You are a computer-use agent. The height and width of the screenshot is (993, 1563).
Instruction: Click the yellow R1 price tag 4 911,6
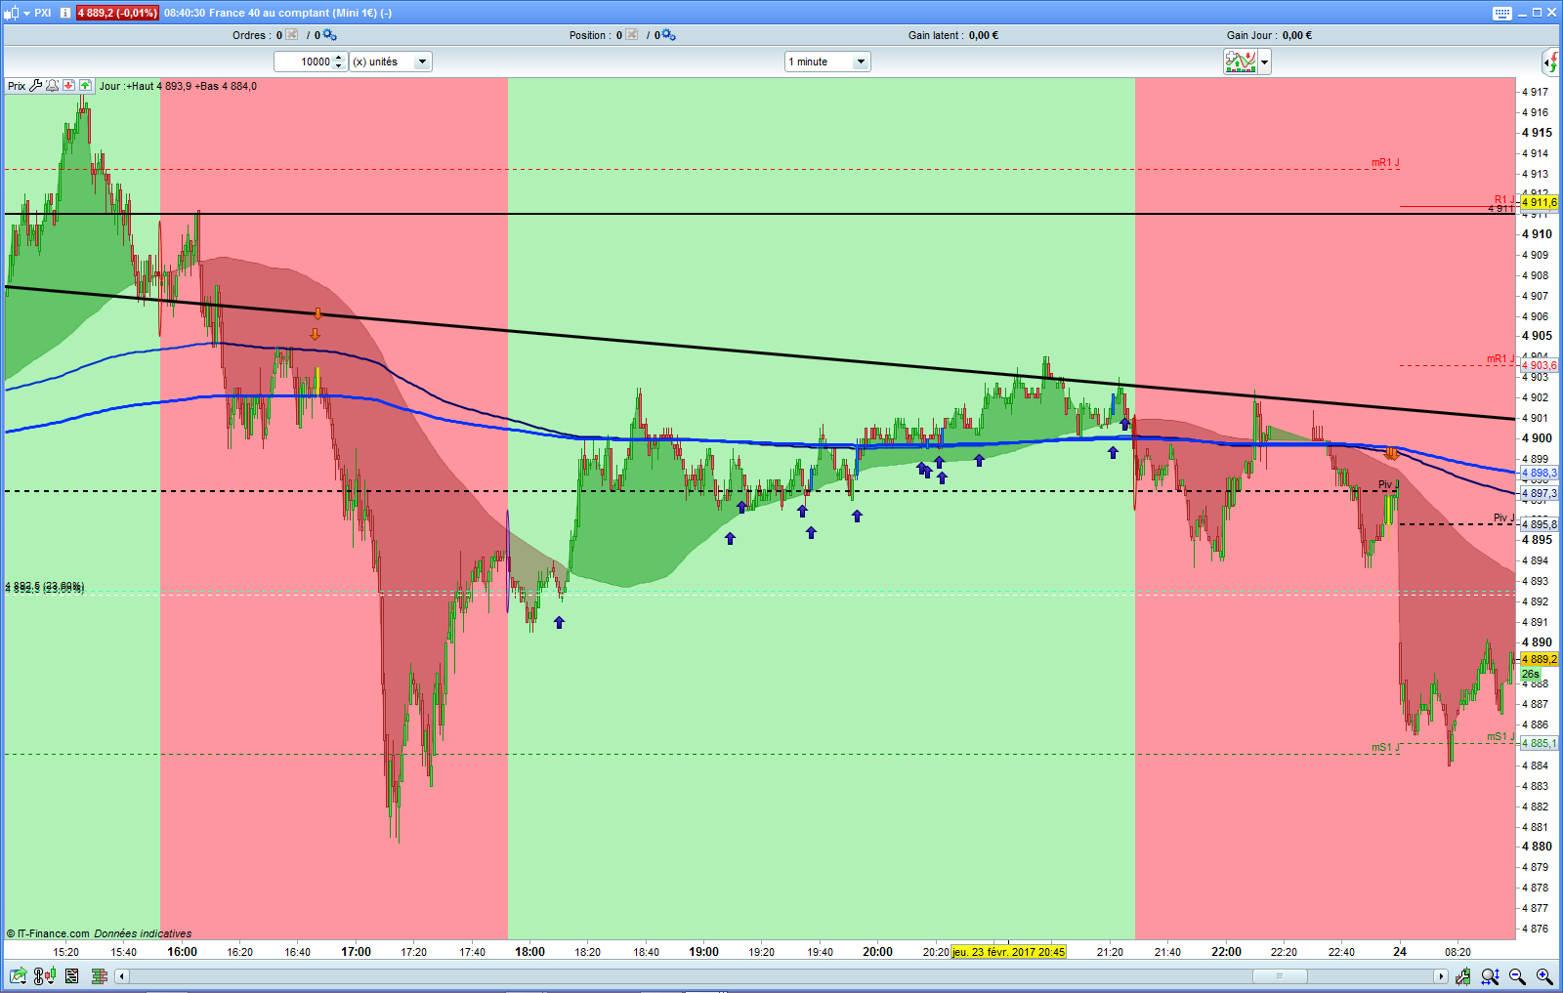tap(1540, 202)
